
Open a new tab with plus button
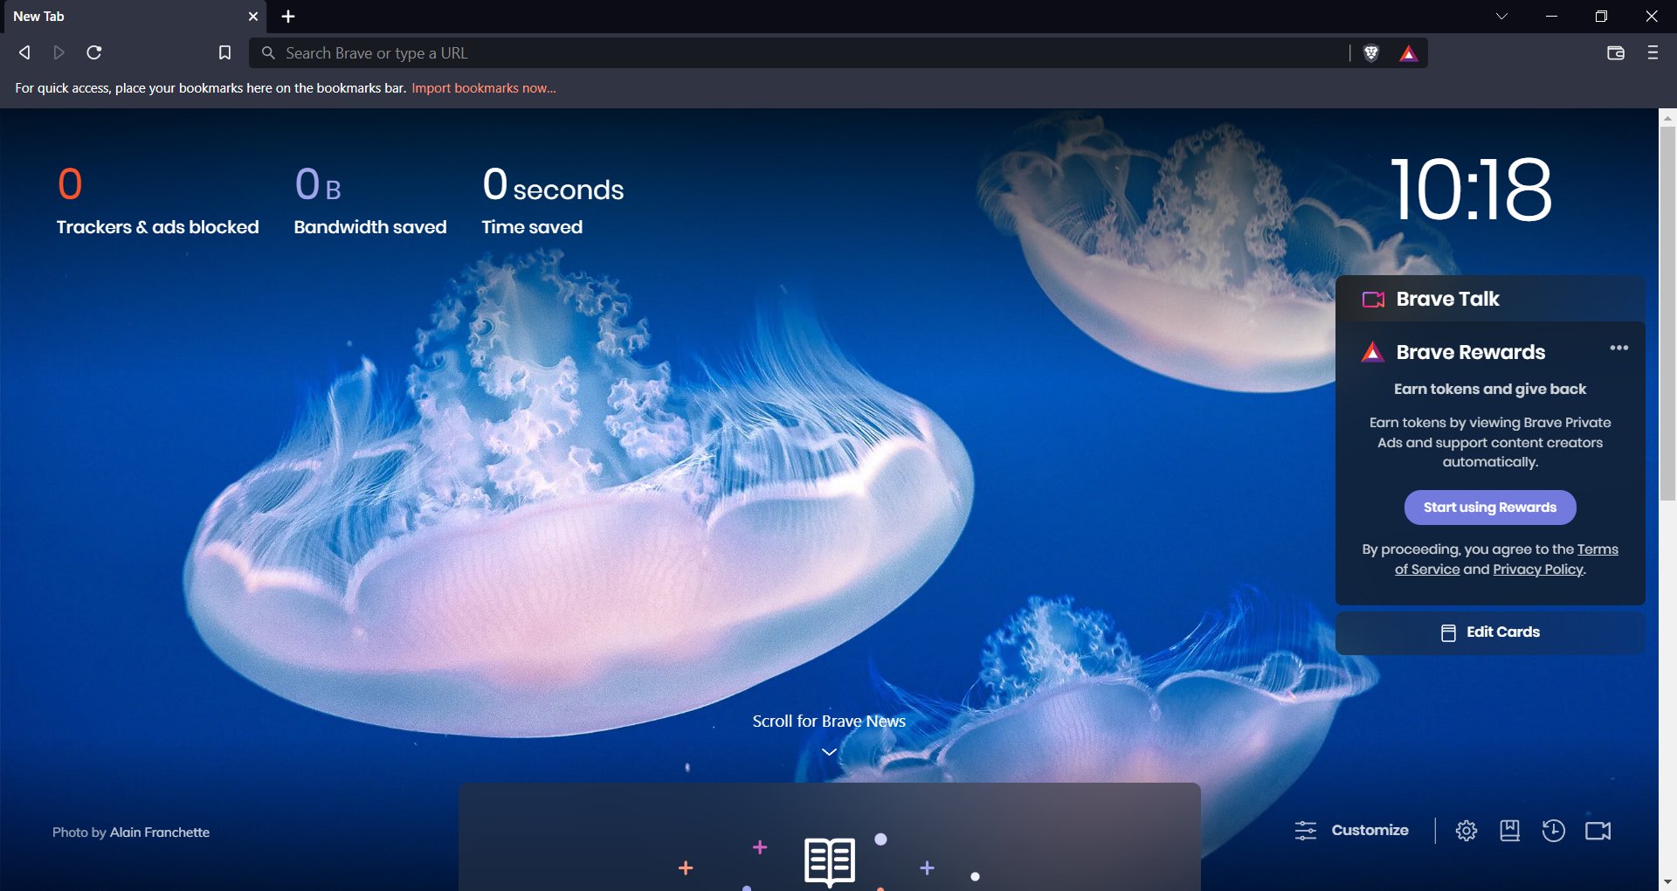pyautogui.click(x=288, y=16)
